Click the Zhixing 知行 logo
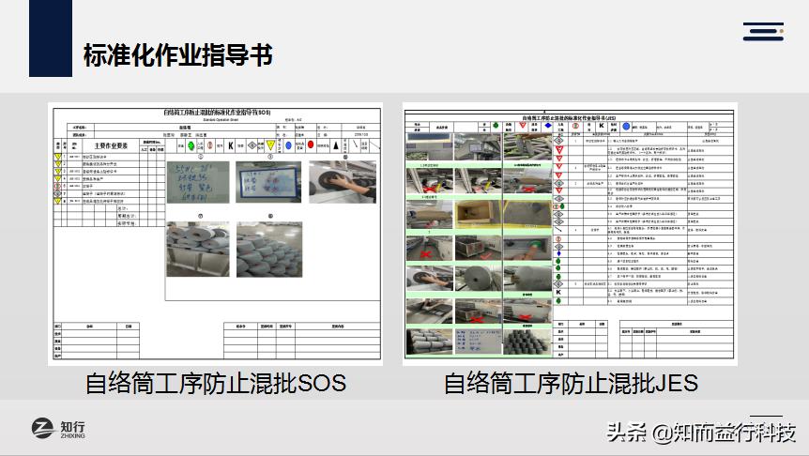Viewport: 809px width, 456px height. click(x=58, y=429)
